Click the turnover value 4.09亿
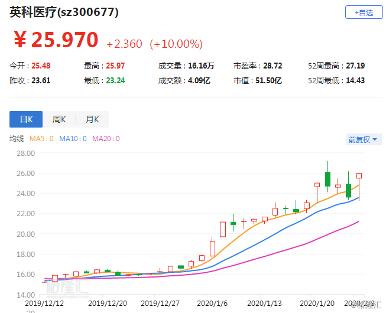The width and height of the screenshot is (386, 313). 199,80
